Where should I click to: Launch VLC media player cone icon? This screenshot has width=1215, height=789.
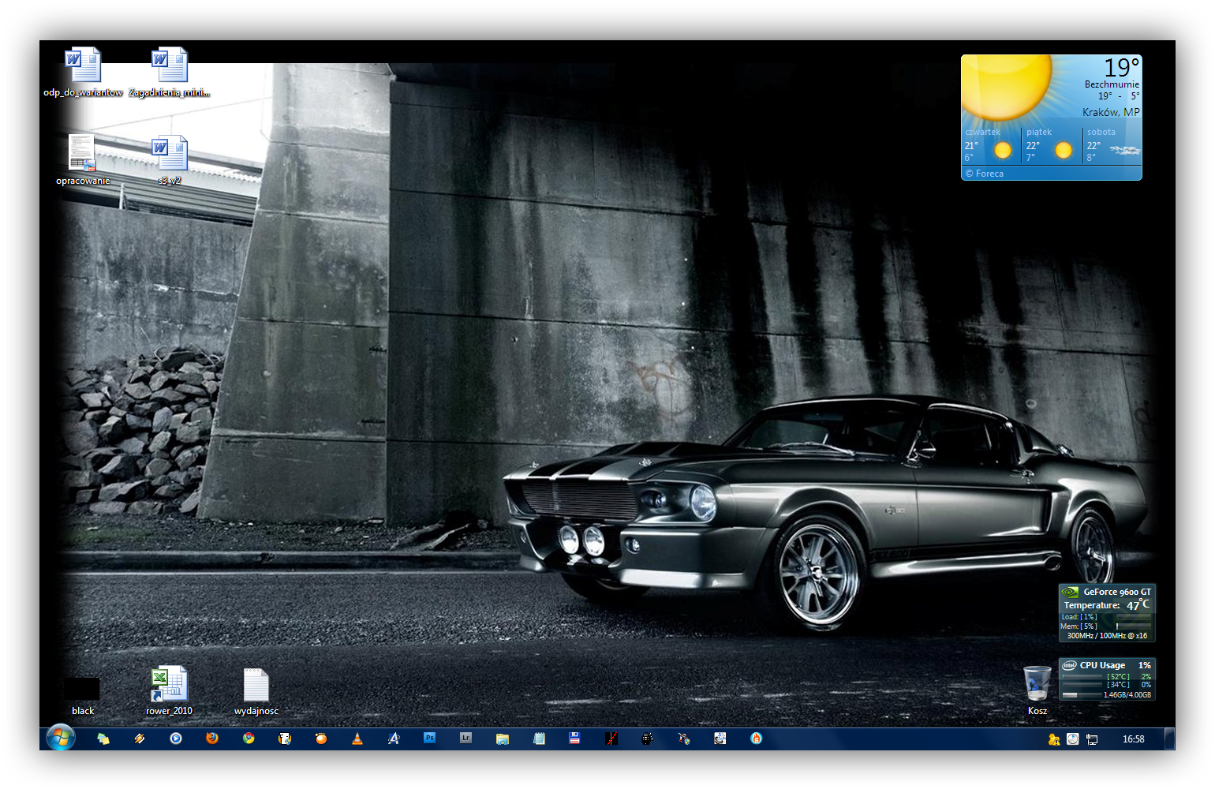357,739
